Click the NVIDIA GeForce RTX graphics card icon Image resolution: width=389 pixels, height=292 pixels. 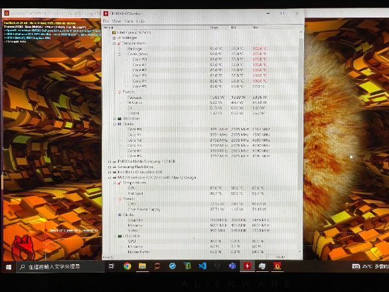[x=114, y=178]
